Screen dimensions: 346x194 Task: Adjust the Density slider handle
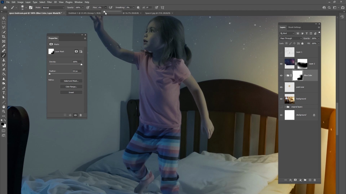click(81, 64)
